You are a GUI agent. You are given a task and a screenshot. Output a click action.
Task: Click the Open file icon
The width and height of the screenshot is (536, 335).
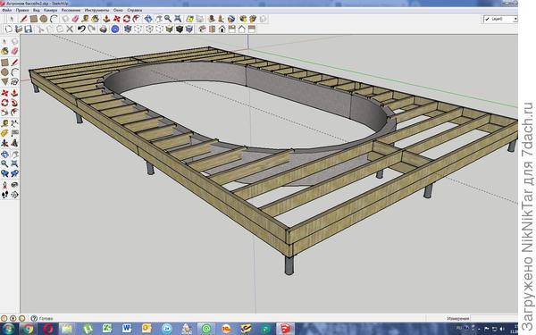(19, 29)
